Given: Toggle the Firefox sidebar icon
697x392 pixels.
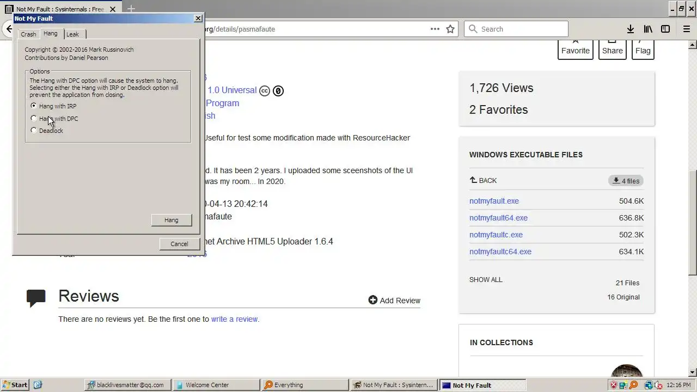Looking at the screenshot, I should (x=665, y=29).
